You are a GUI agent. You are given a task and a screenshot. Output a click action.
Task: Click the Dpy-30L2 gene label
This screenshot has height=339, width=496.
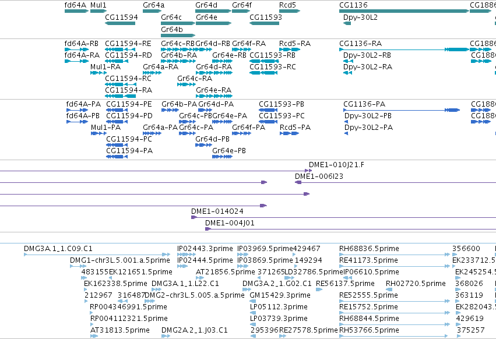point(360,17)
